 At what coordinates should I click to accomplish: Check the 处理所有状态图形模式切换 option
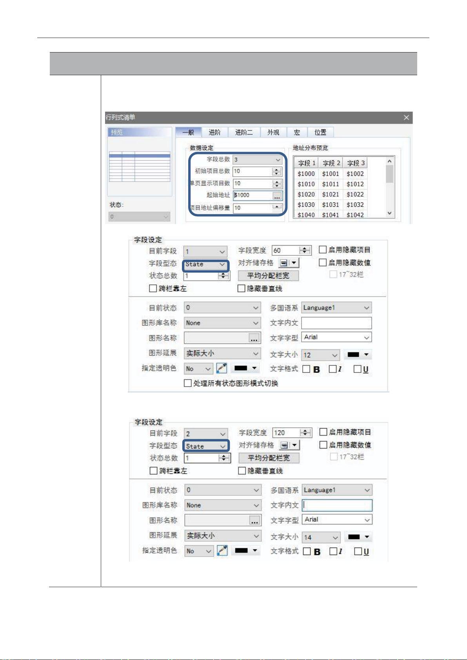[x=188, y=383]
